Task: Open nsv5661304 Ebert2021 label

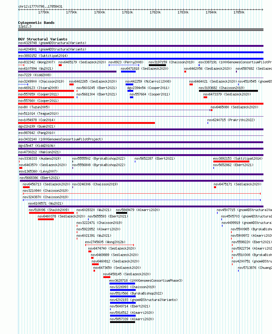Action: pos(97,94)
